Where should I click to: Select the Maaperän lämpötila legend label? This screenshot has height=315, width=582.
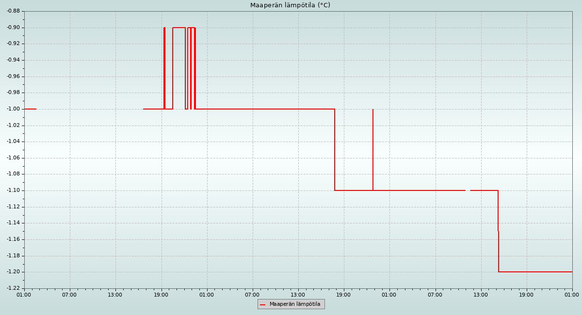coord(295,304)
